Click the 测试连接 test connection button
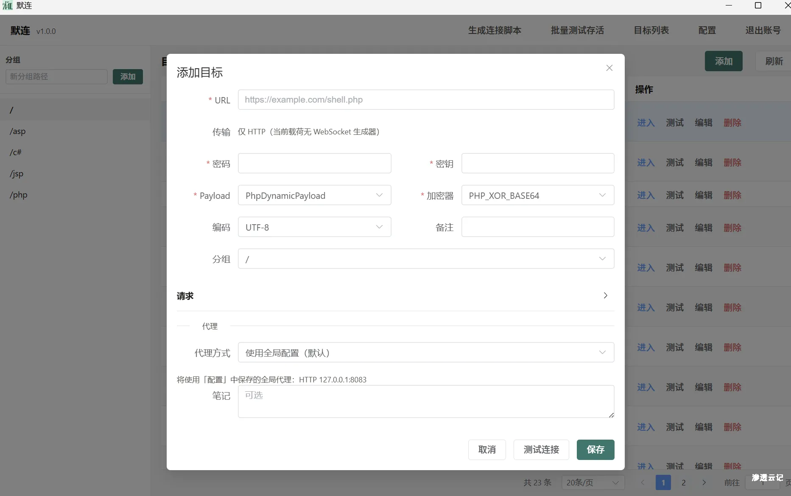 (541, 450)
